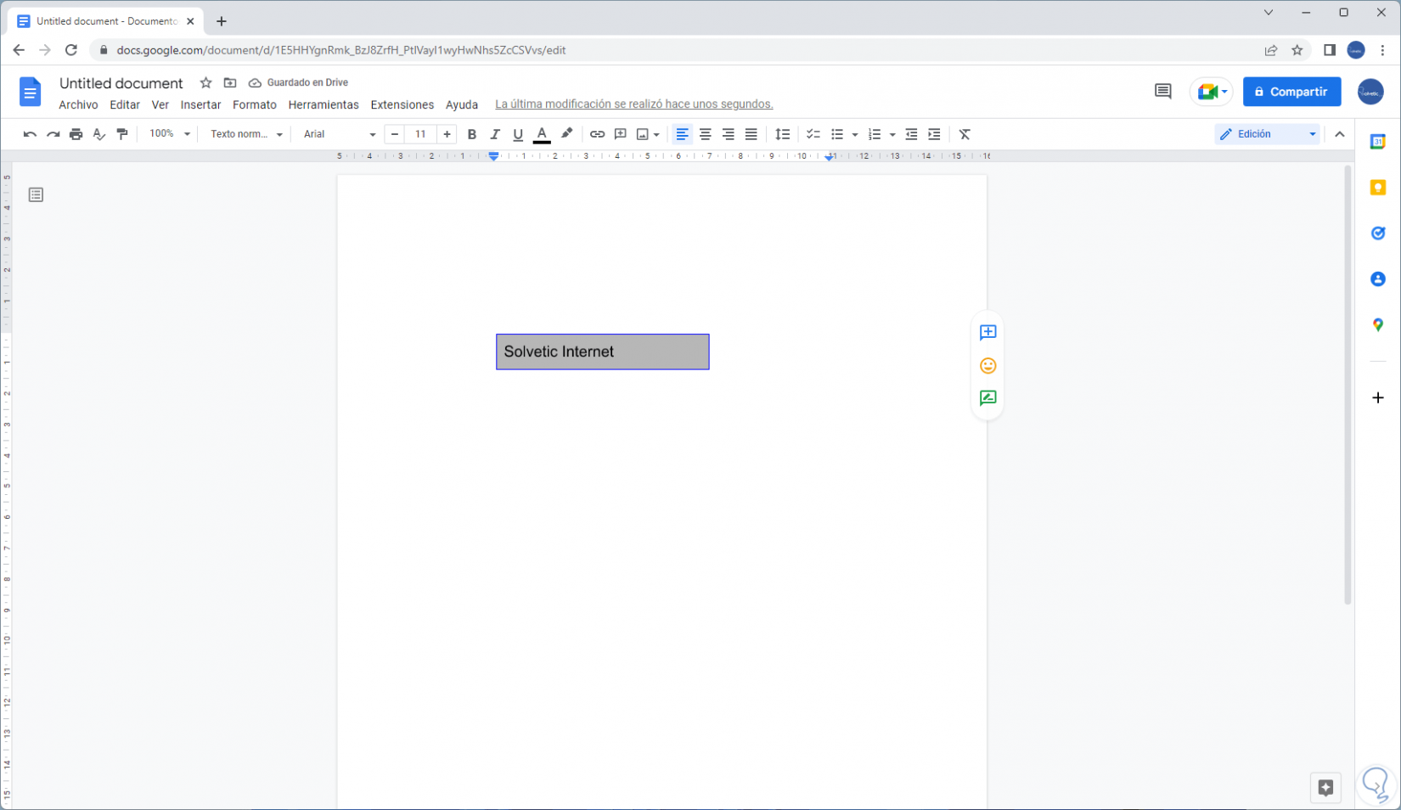Expand numbered list style options
Screen dimensions: 1401x810
tap(892, 135)
